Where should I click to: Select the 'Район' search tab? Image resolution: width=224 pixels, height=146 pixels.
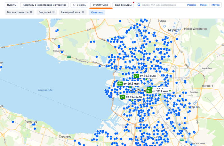coord(204,5)
